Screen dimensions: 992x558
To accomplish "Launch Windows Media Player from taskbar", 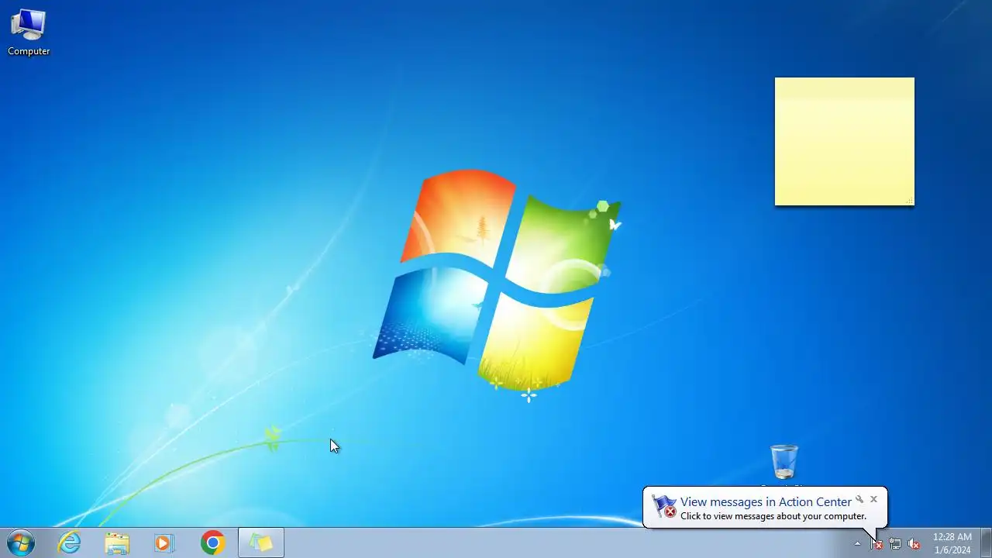I will click(x=164, y=542).
